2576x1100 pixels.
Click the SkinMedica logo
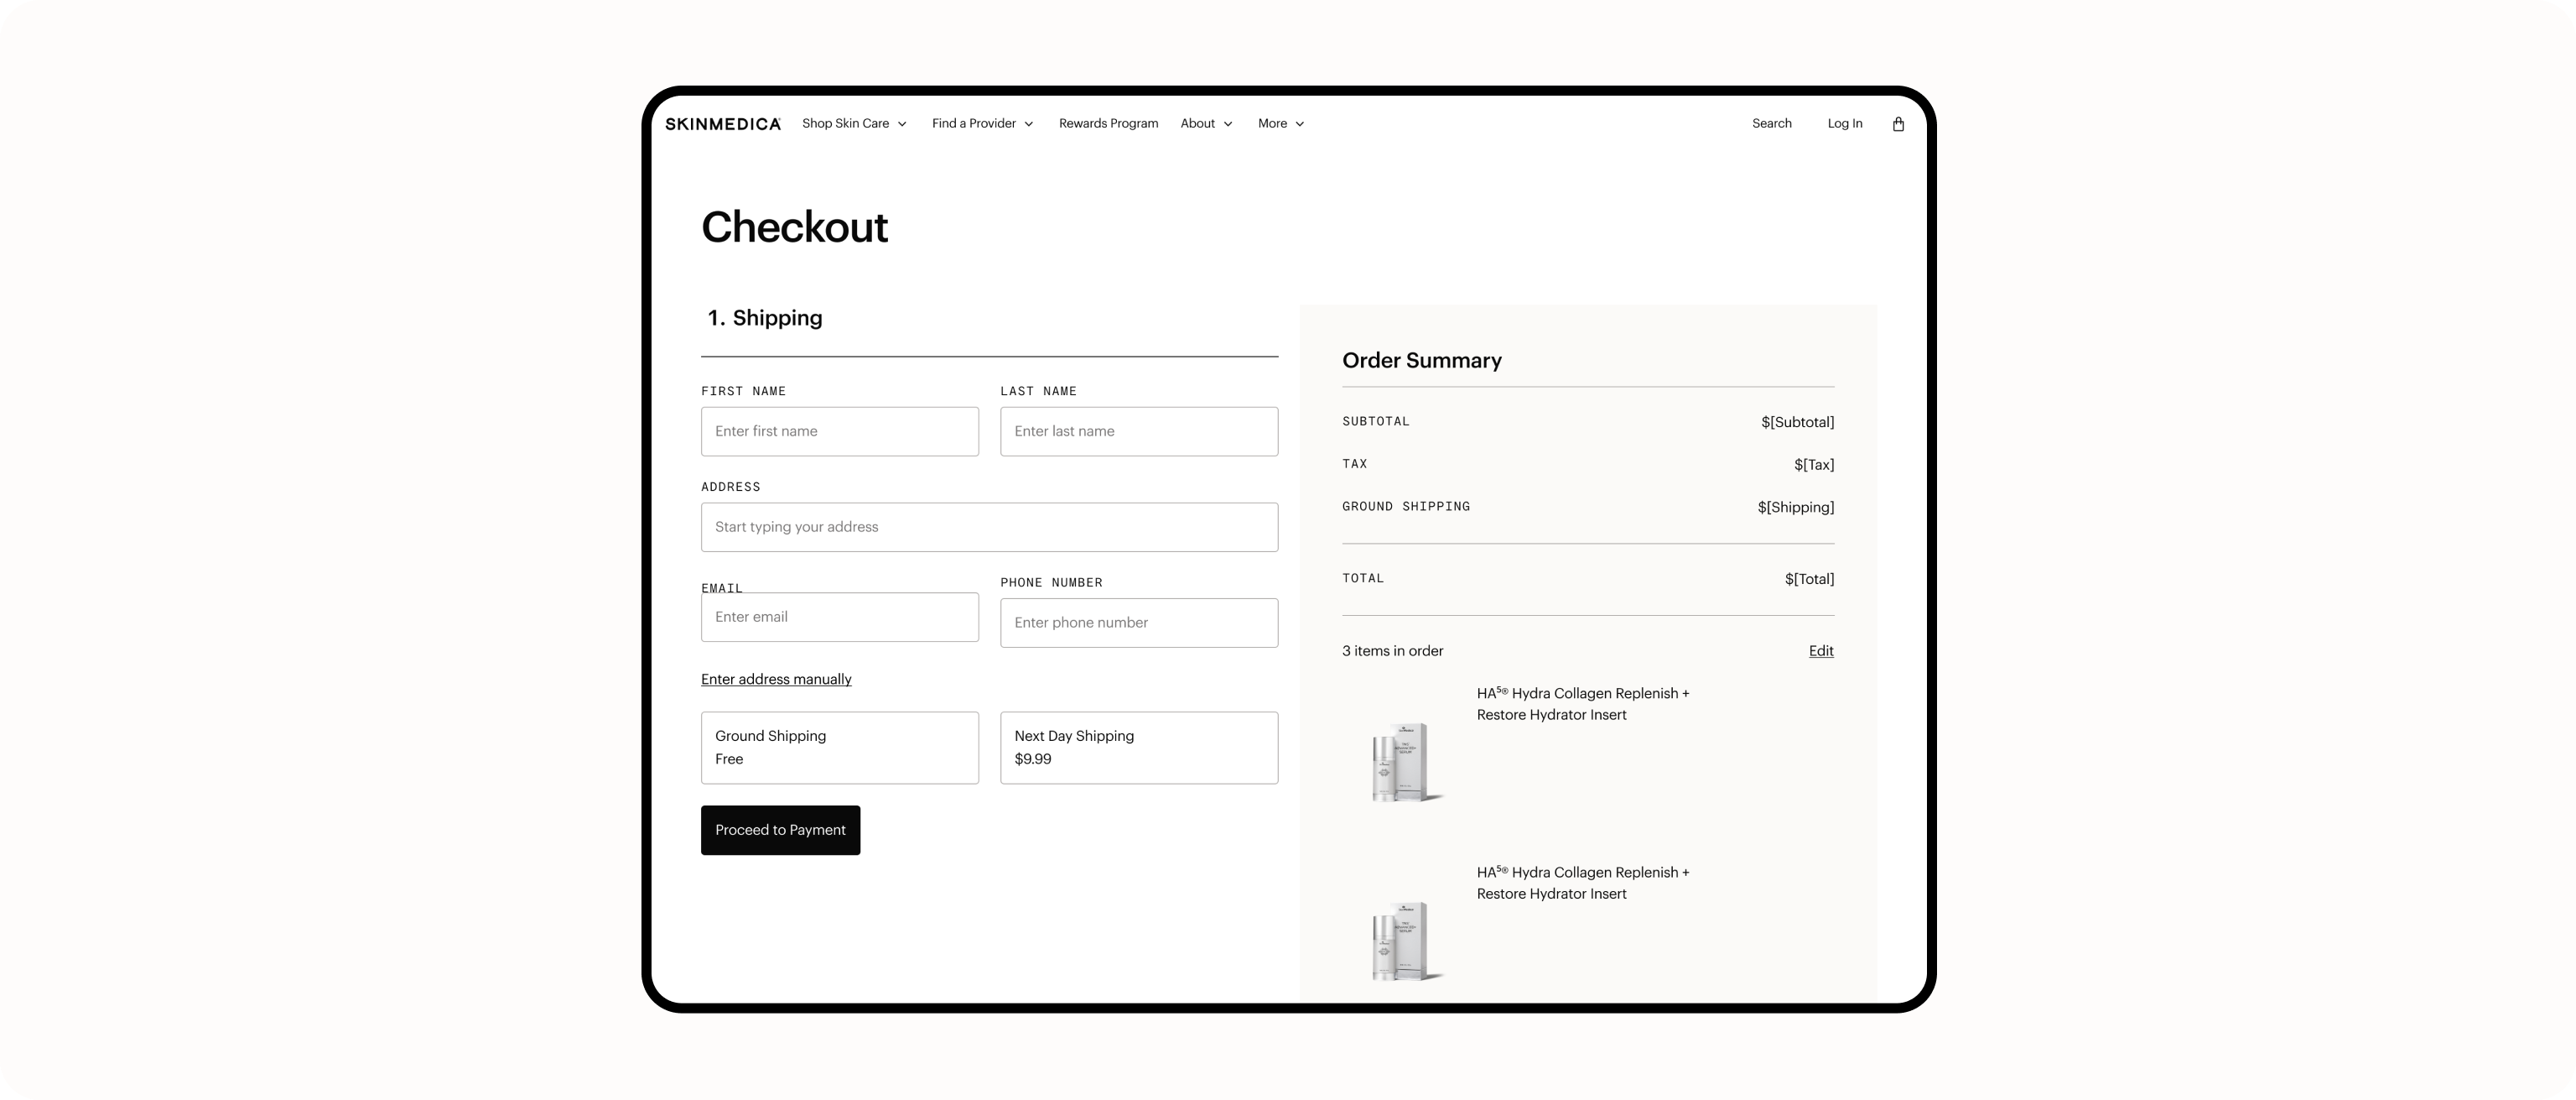(723, 124)
